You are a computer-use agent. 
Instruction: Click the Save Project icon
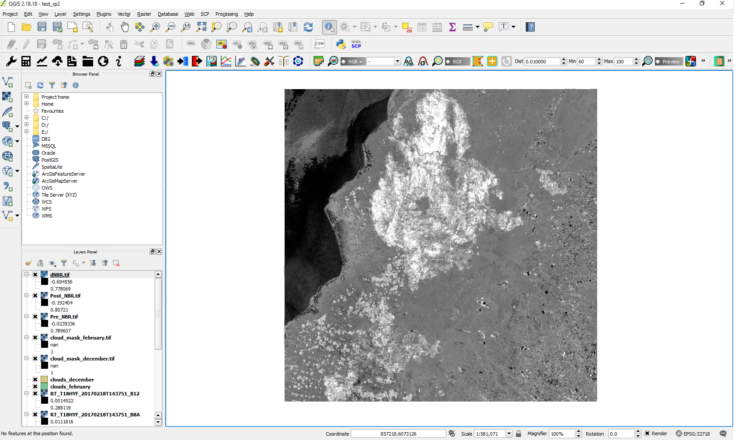pyautogui.click(x=42, y=27)
